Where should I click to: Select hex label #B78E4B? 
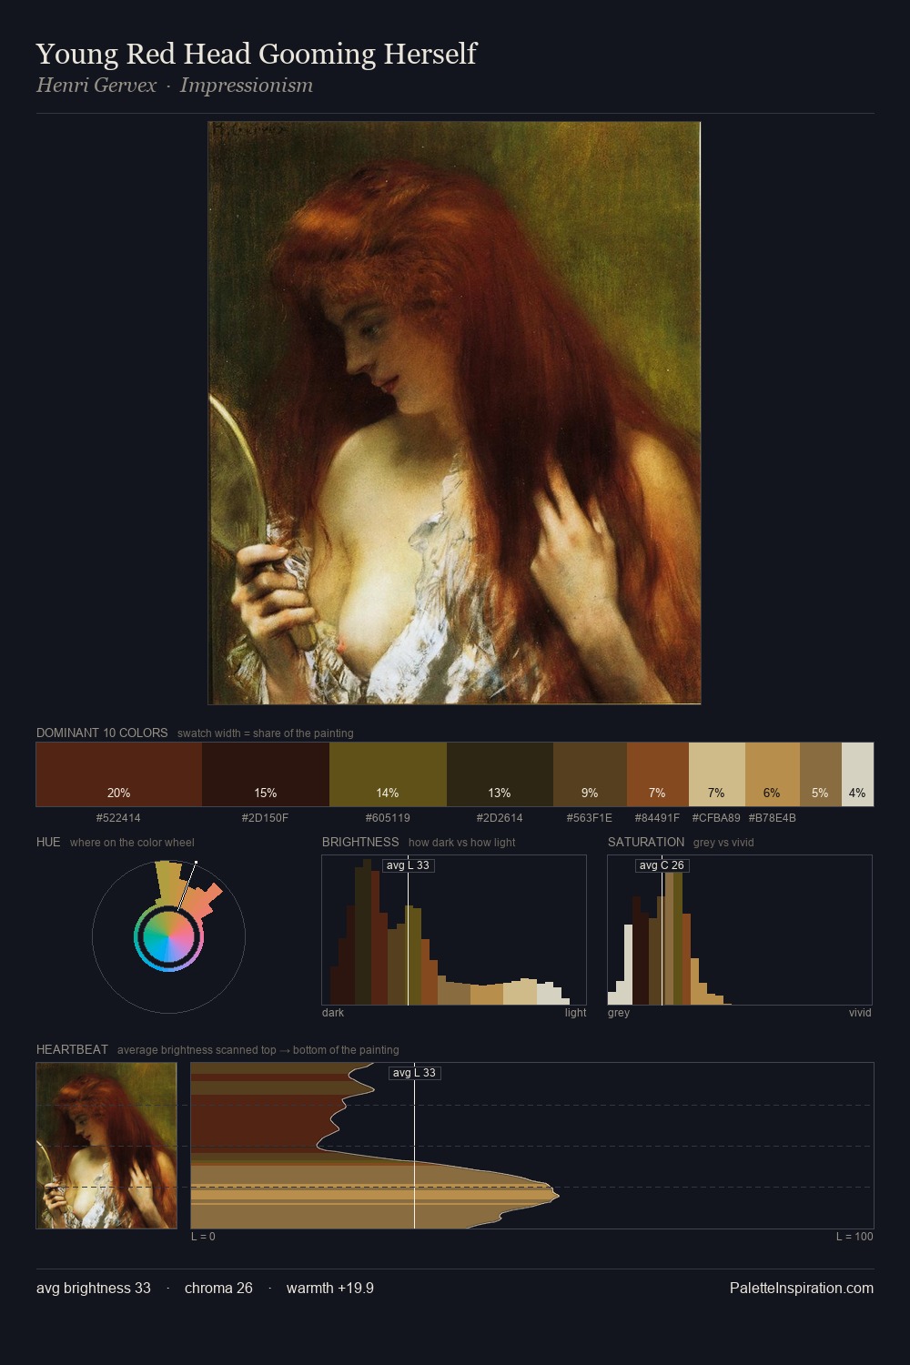(x=773, y=818)
